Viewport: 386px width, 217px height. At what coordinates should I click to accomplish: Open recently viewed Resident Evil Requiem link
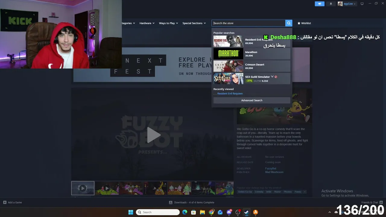(230, 93)
